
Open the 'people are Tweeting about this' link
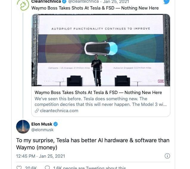(89, 168)
